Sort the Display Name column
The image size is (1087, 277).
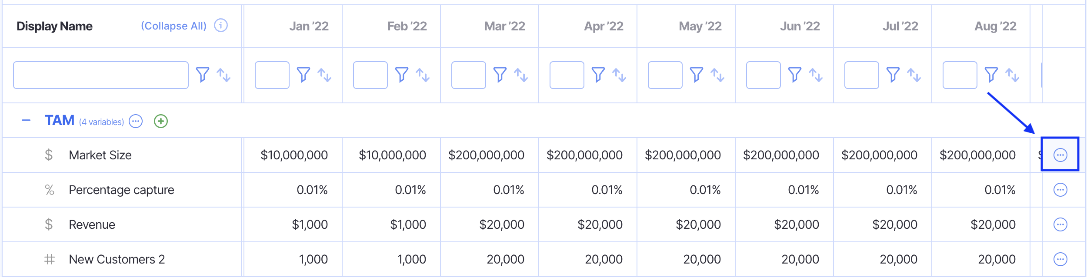[x=223, y=75]
